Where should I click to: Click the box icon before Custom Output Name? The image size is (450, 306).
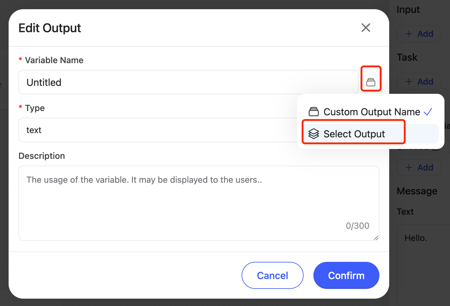(x=314, y=112)
